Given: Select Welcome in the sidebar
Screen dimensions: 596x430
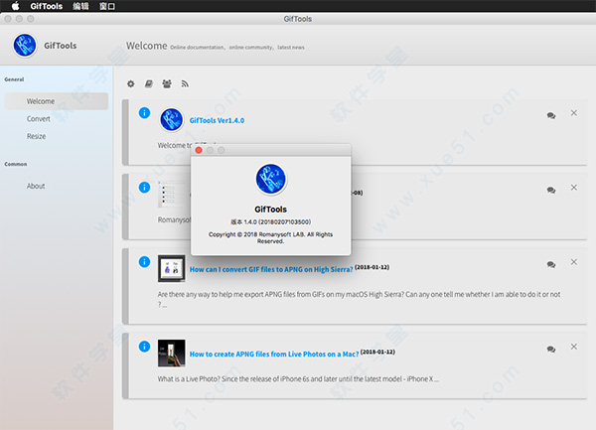Looking at the screenshot, I should coord(57,101).
